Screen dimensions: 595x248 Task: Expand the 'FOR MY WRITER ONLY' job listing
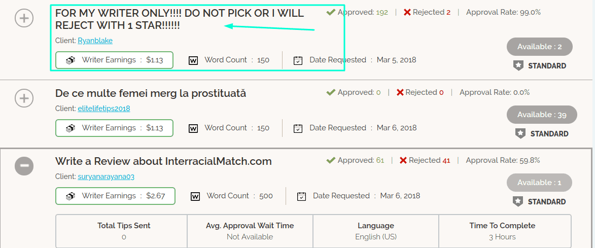tap(24, 18)
